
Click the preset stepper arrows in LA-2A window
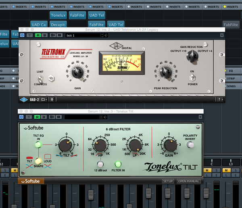pyautogui.click(x=102, y=36)
